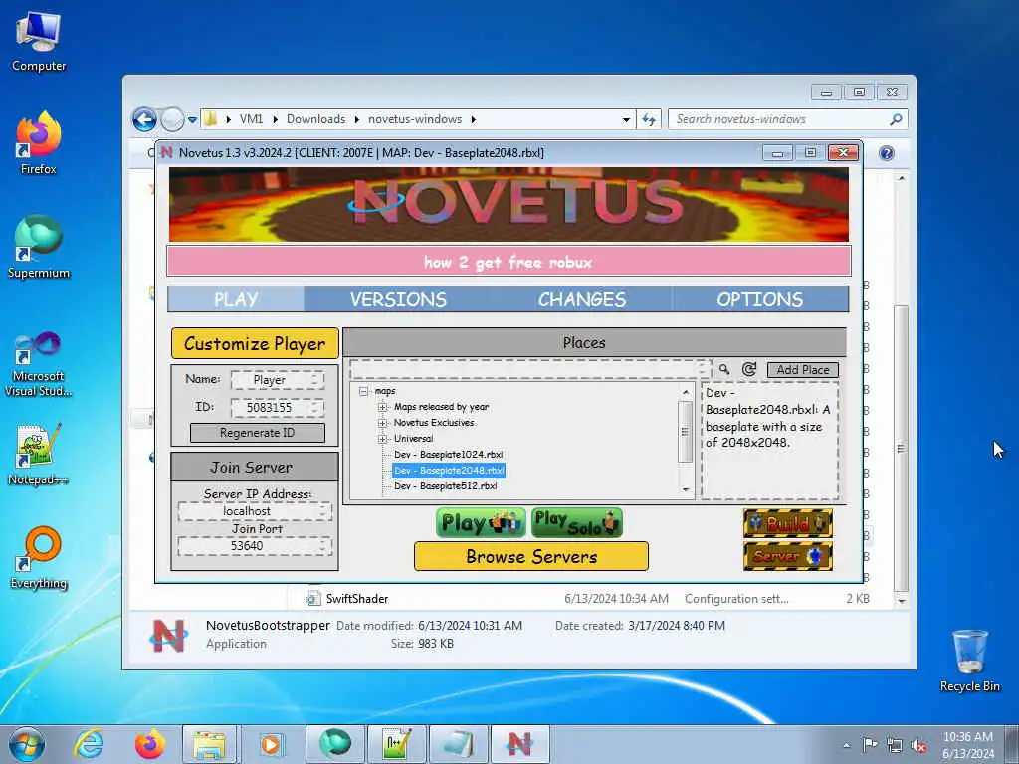The image size is (1019, 764).
Task: Select the SwiftShader file in Explorer
Action: [357, 598]
